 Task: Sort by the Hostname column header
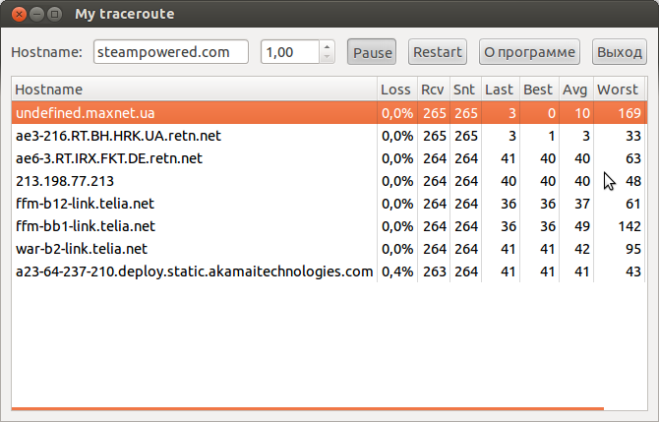click(x=194, y=90)
